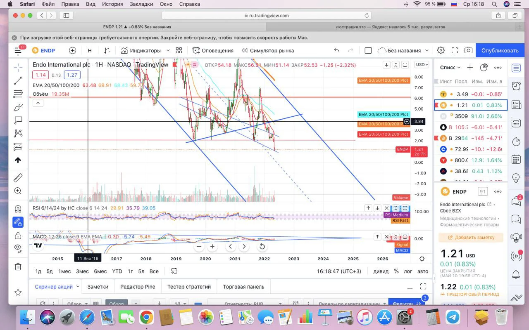Open the go-to-date calendar icon
The image size is (529, 330).
(x=174, y=271)
